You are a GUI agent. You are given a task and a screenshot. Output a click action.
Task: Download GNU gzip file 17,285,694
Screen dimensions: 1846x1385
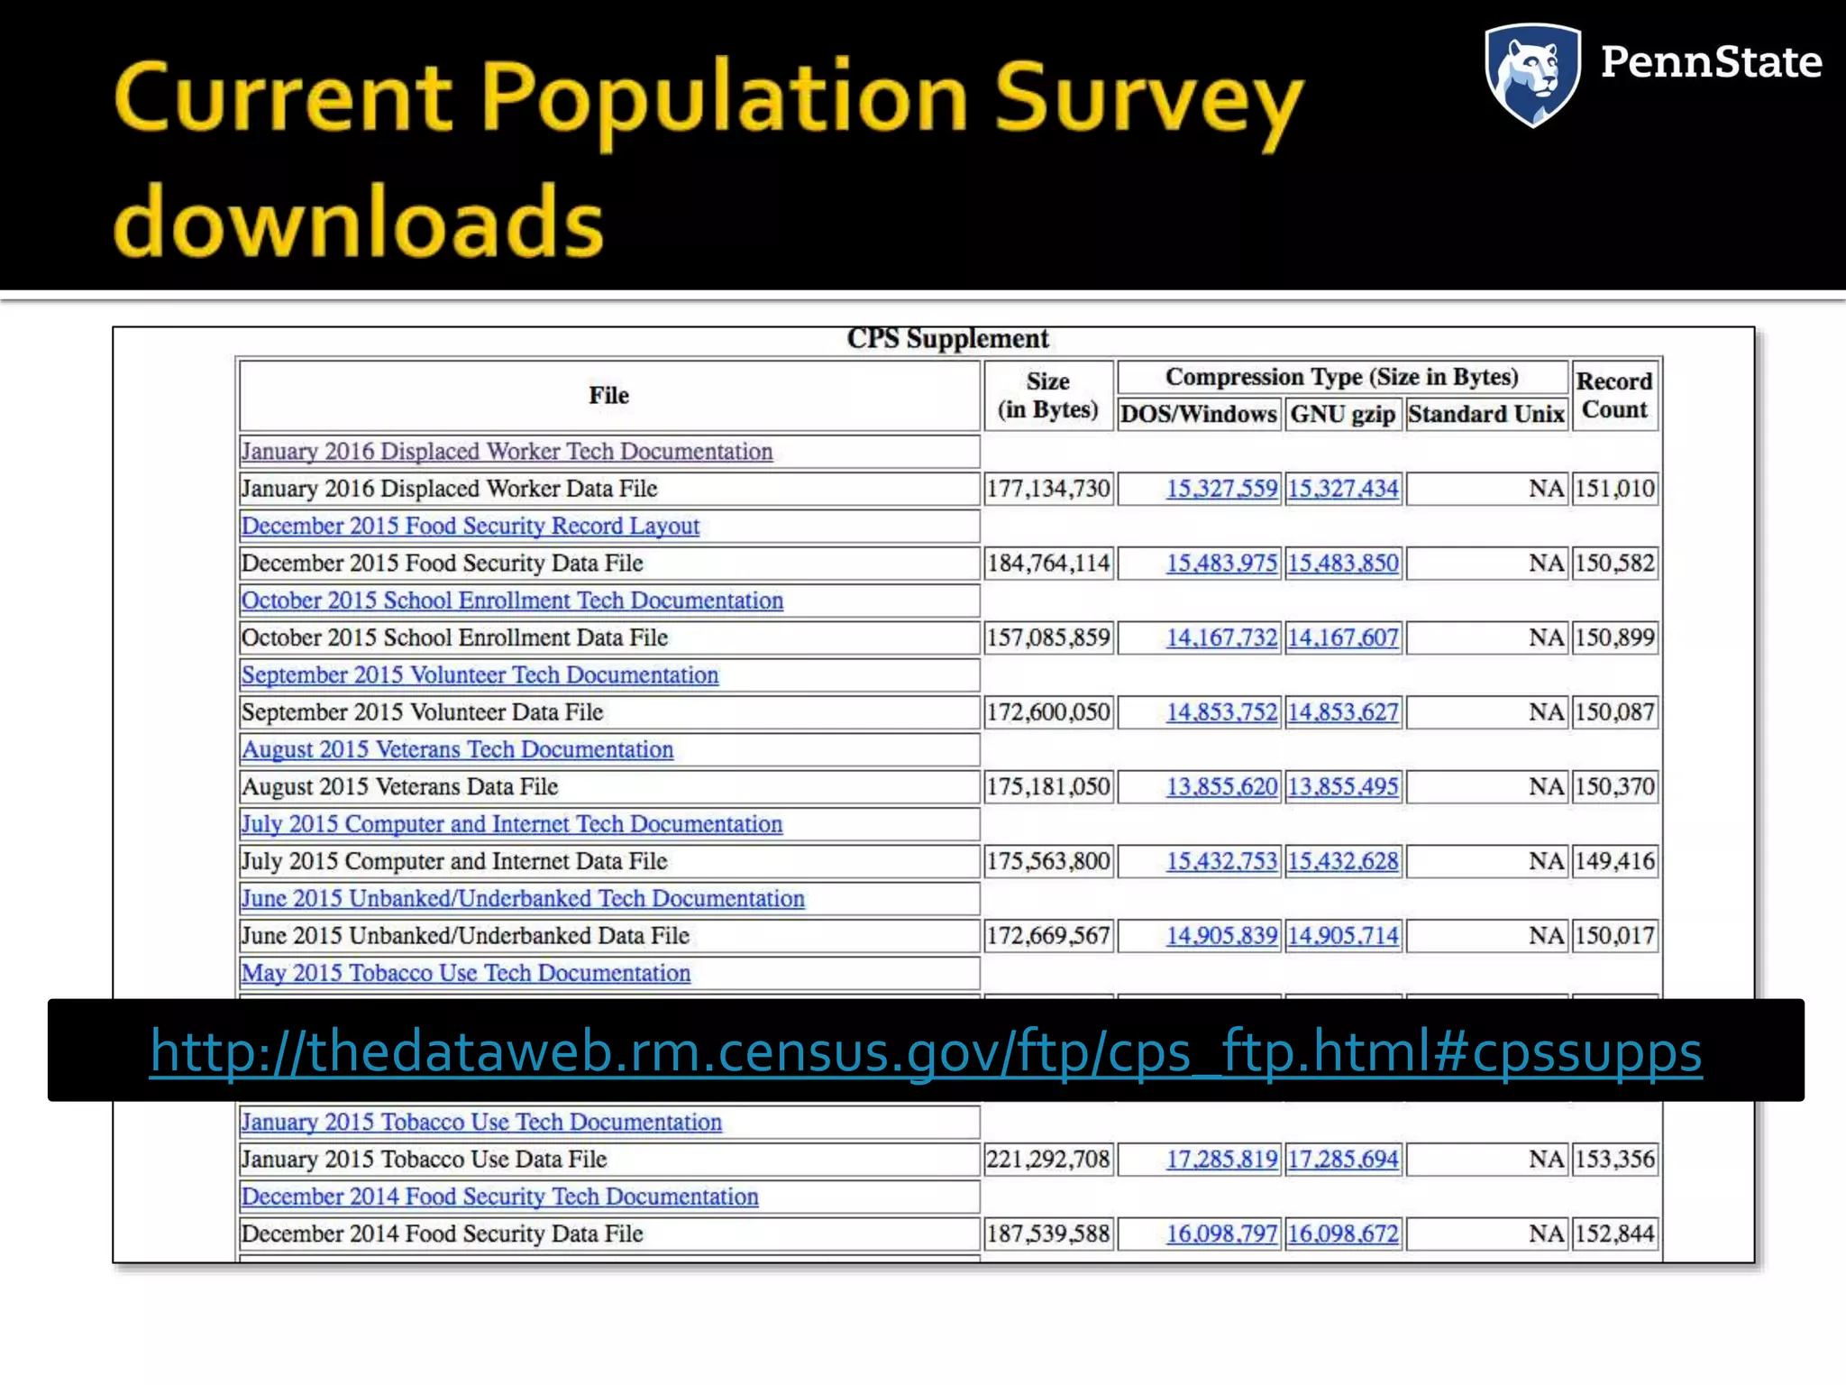1343,1160
